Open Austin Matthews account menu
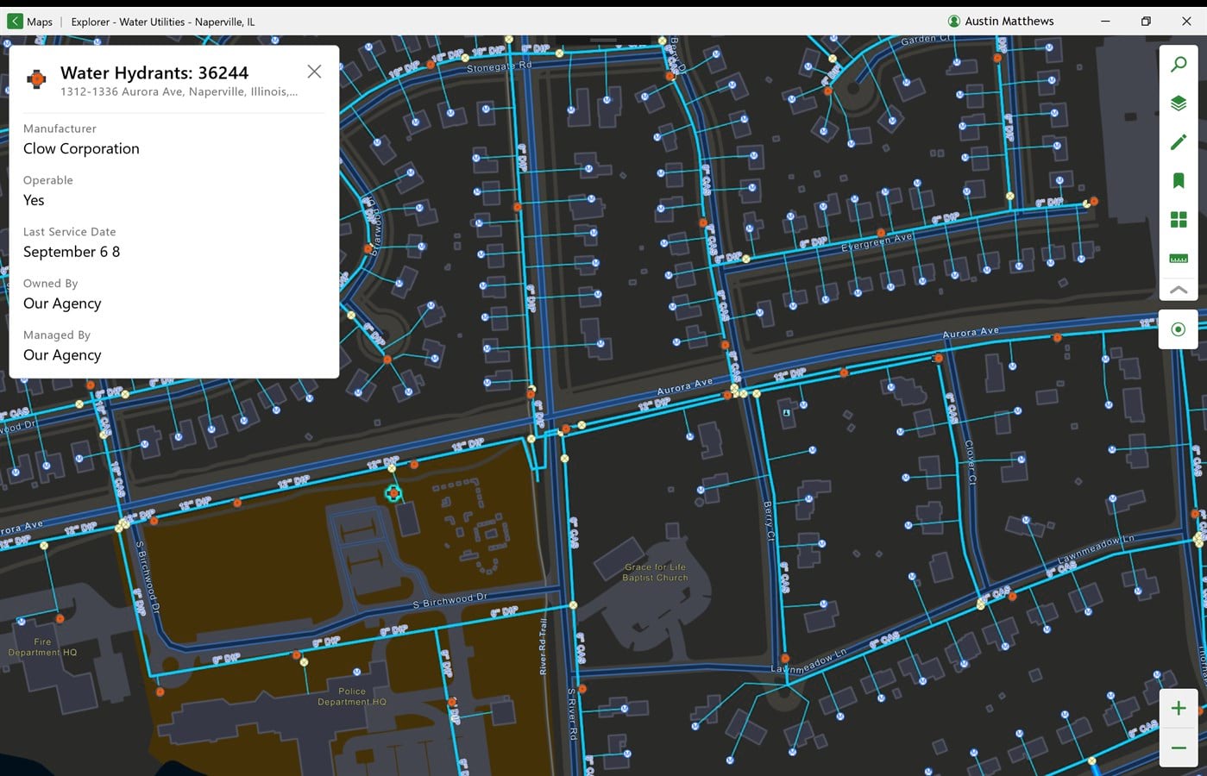This screenshot has height=776, width=1207. [x=1001, y=22]
